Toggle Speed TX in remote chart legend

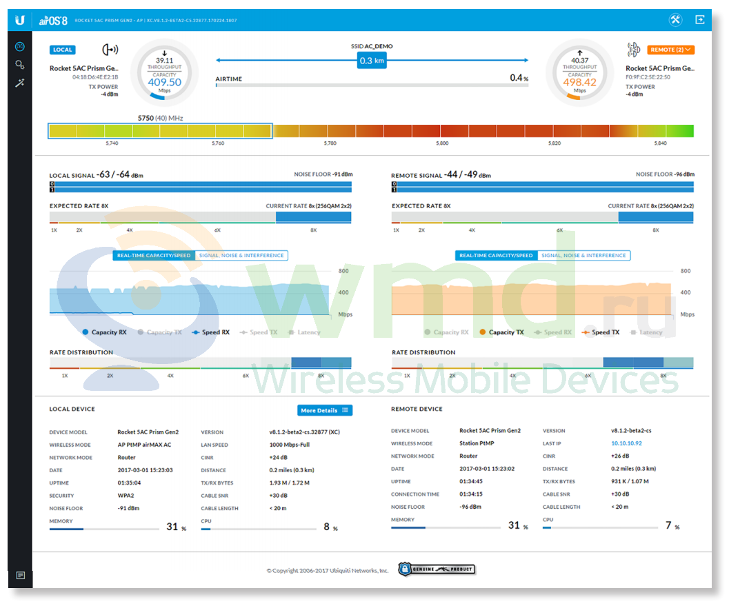coord(601,332)
